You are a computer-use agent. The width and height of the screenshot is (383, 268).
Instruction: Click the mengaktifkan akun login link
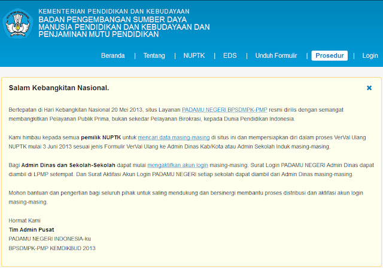pos(178,165)
